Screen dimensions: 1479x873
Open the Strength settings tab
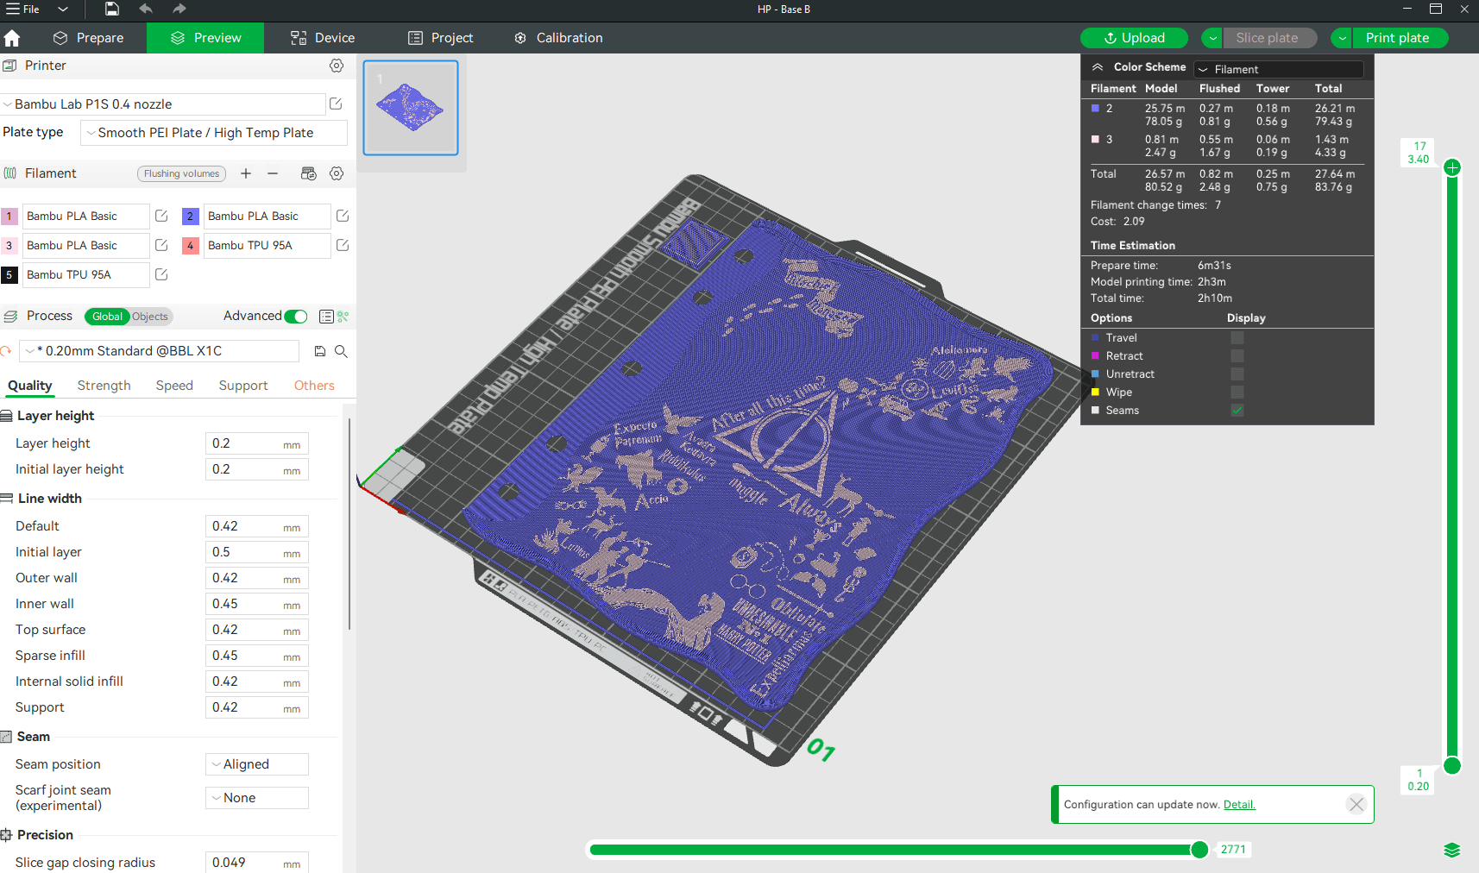point(104,386)
